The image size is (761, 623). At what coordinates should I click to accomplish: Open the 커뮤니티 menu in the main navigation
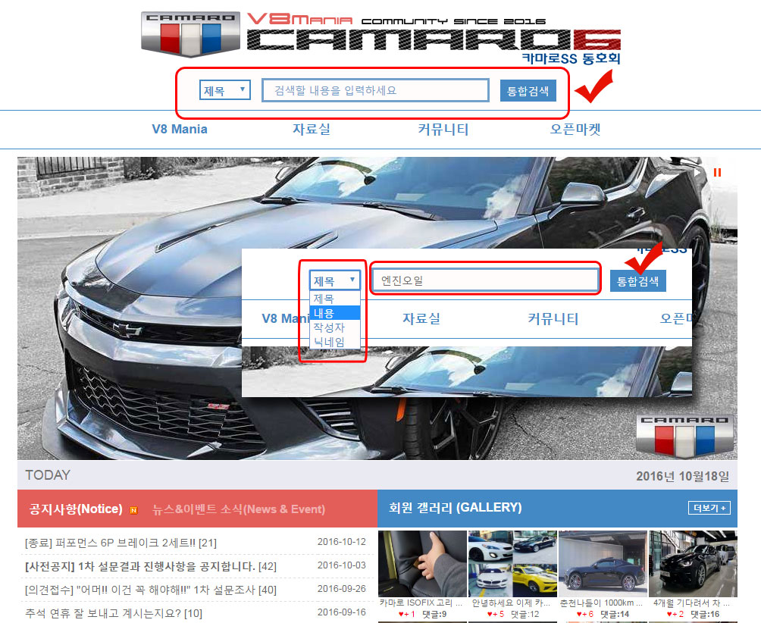click(443, 129)
